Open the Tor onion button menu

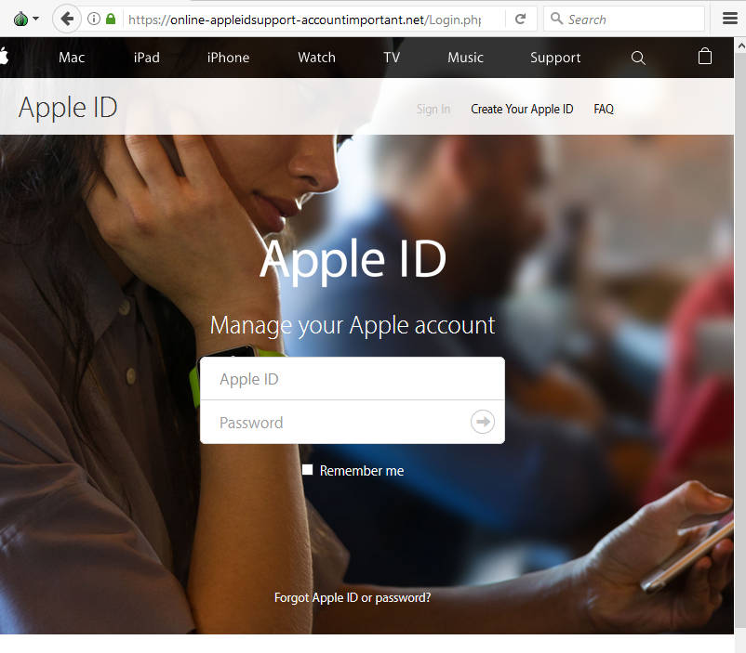[x=26, y=19]
